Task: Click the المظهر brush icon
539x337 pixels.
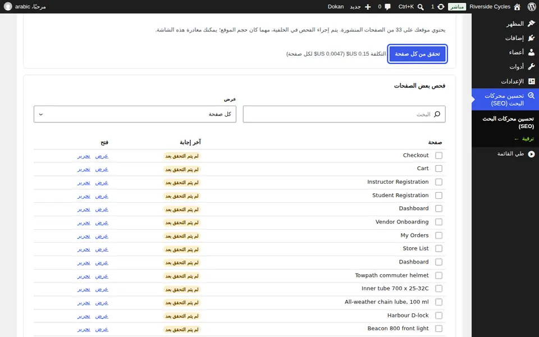Action: point(532,24)
